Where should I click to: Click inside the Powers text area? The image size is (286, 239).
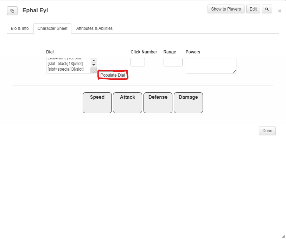tap(211, 66)
